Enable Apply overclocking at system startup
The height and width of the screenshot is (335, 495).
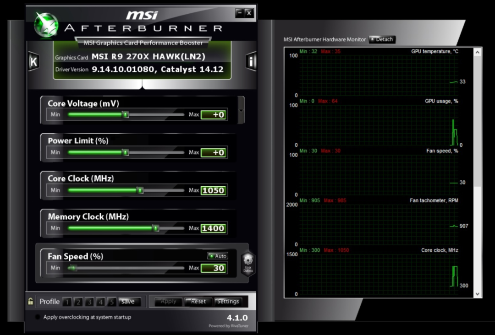(37, 317)
